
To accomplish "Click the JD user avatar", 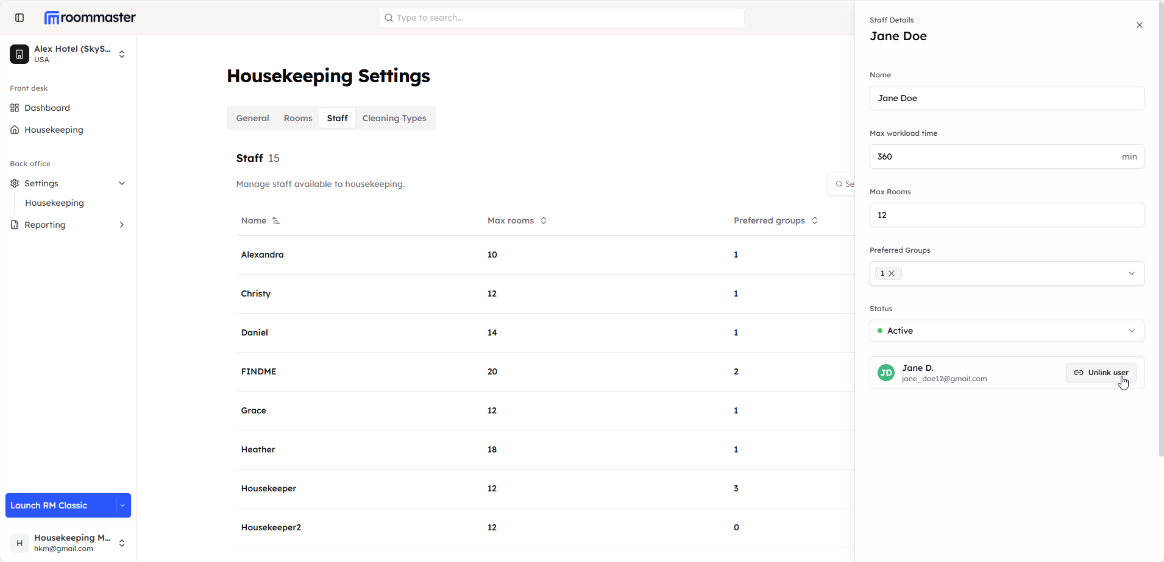I will tap(885, 373).
